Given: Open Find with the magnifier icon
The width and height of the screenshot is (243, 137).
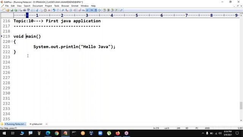Looking at the screenshot, I should 63,10.
